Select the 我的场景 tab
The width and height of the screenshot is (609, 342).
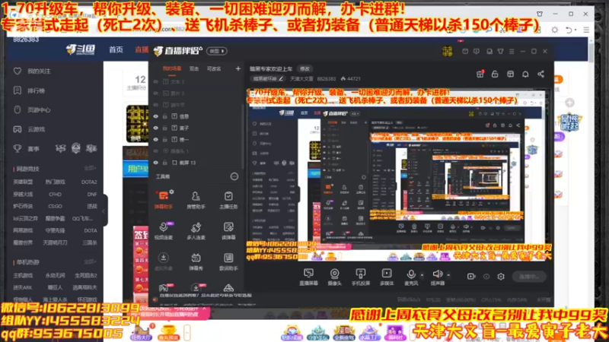[172, 68]
